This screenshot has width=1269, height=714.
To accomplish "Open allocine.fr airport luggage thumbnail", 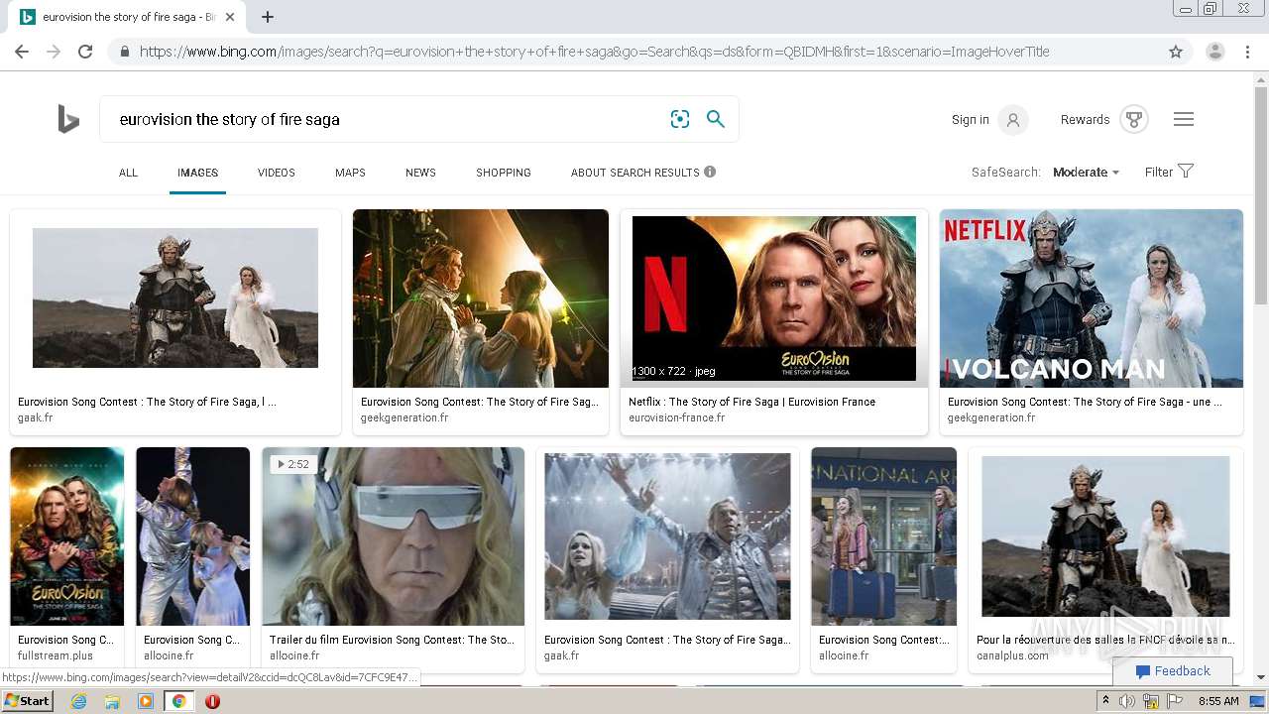I will pyautogui.click(x=884, y=536).
